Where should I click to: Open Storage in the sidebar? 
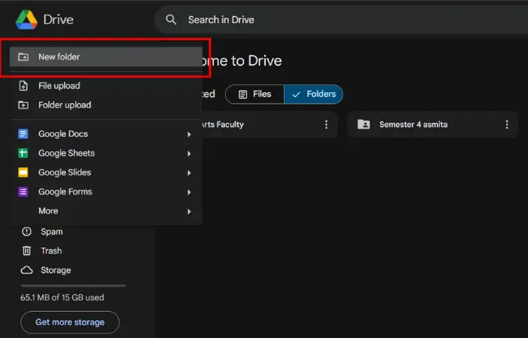coord(55,270)
